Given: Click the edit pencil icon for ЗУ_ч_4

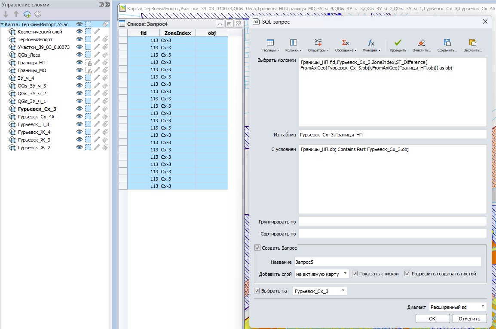Looking at the screenshot, I should [x=97, y=78].
